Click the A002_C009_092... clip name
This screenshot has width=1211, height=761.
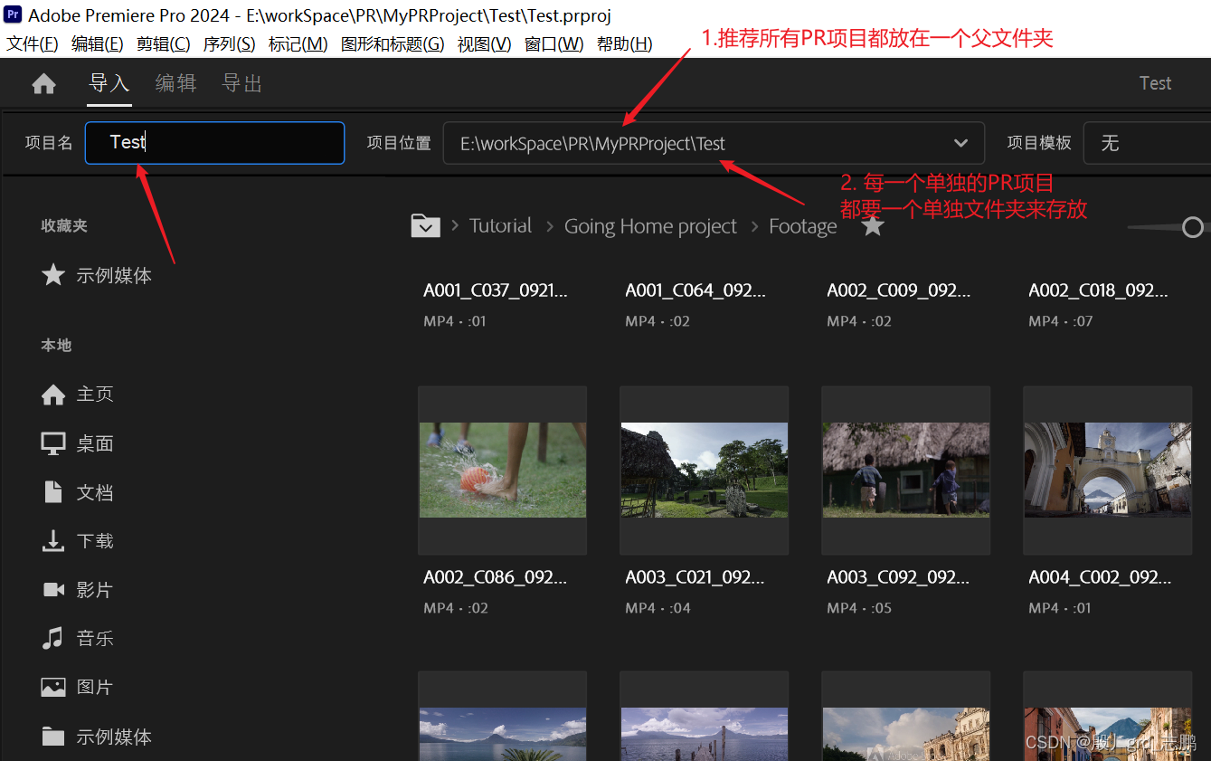pos(899,290)
